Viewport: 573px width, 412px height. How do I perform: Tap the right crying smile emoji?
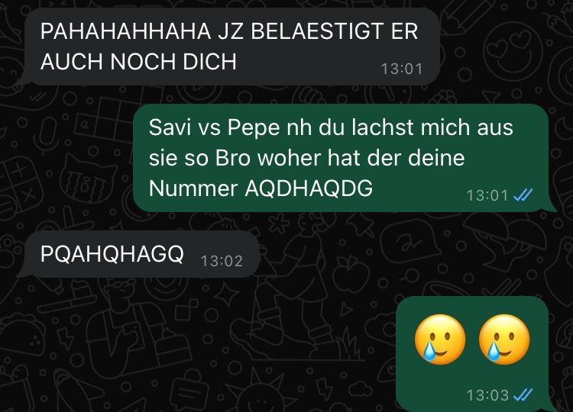tap(504, 340)
